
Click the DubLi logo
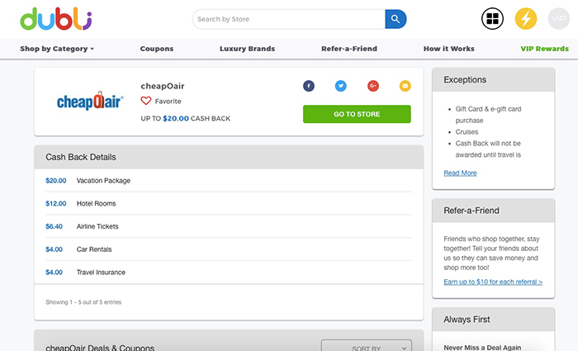click(x=55, y=19)
